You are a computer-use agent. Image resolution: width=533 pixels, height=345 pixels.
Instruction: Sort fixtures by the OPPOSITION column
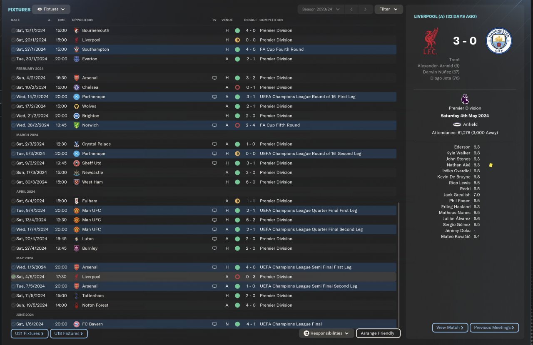click(x=82, y=20)
